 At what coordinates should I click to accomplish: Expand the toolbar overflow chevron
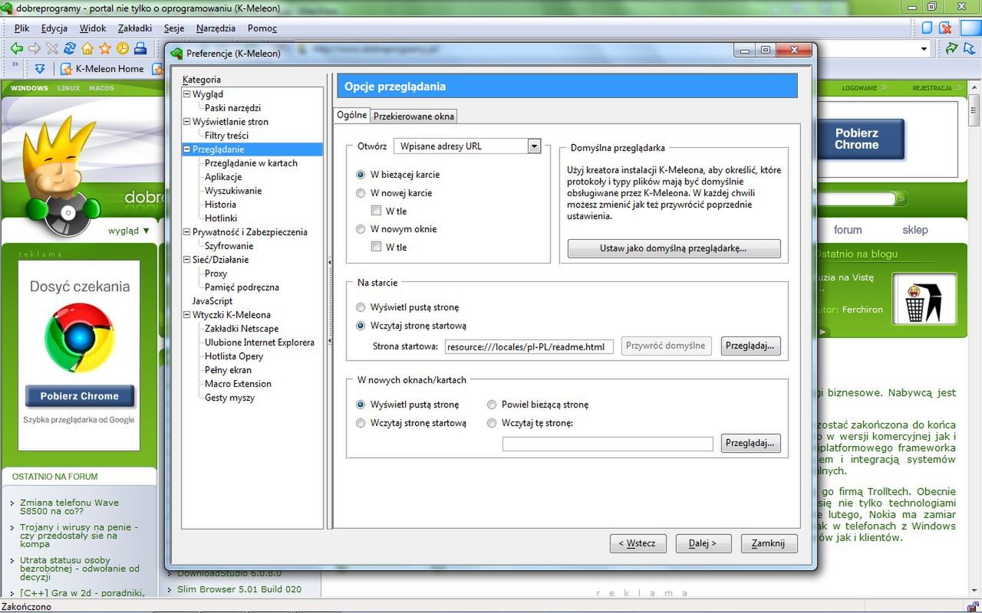[15, 65]
